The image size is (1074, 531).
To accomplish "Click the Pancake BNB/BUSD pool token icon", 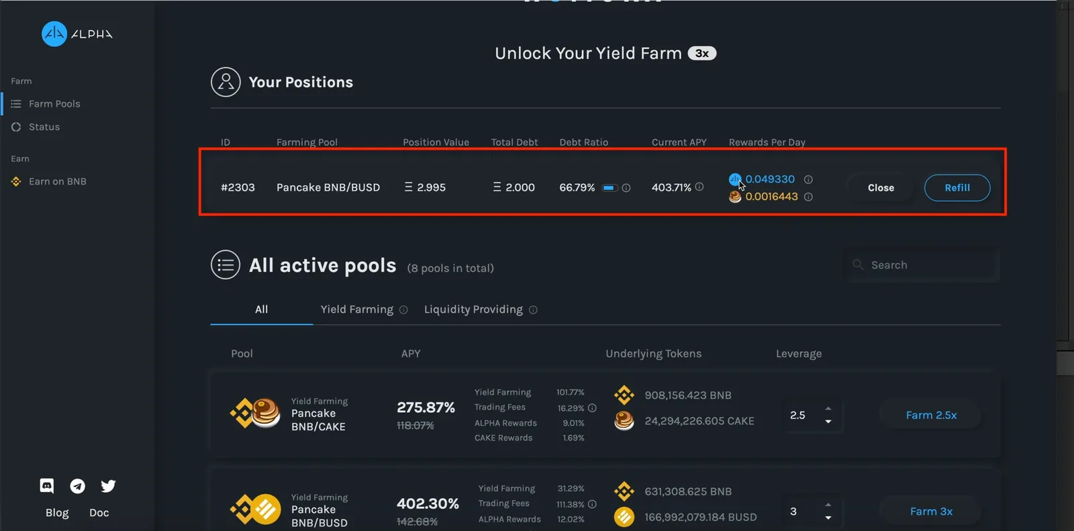I will [256, 510].
